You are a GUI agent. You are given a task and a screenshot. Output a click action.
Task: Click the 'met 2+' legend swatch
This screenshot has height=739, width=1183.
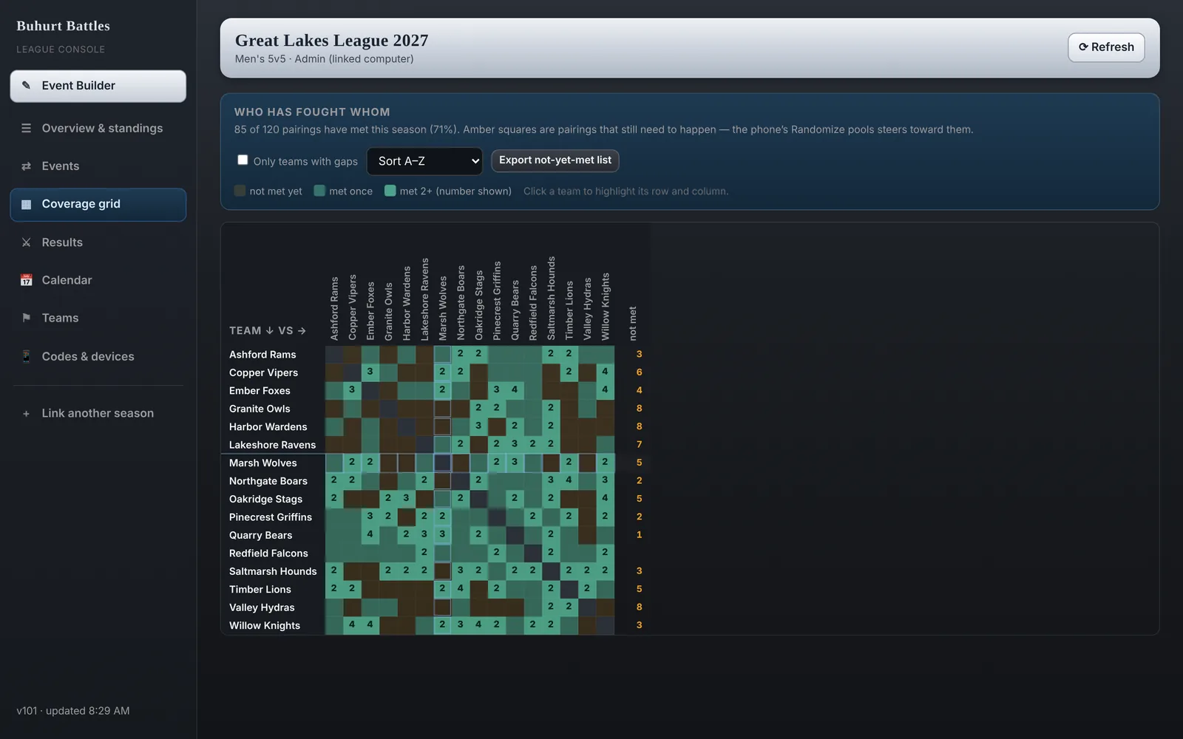point(390,191)
